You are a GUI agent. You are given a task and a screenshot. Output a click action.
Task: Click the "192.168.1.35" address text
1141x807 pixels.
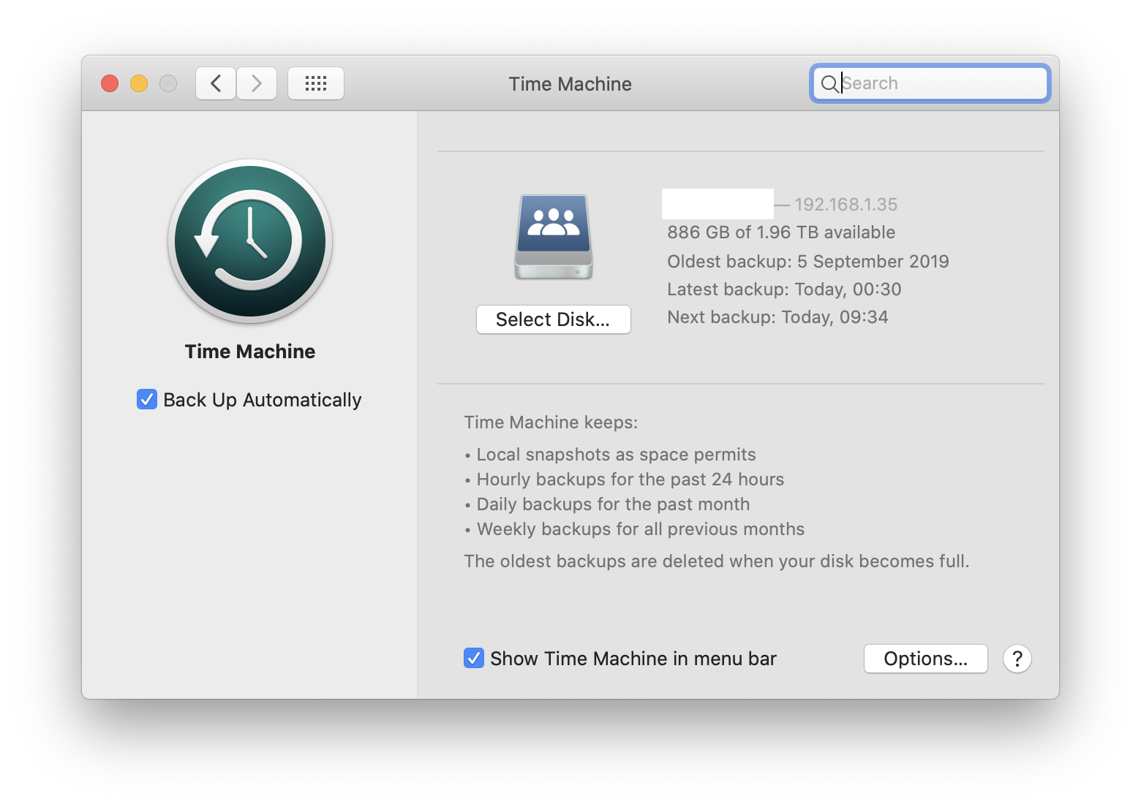click(x=846, y=205)
